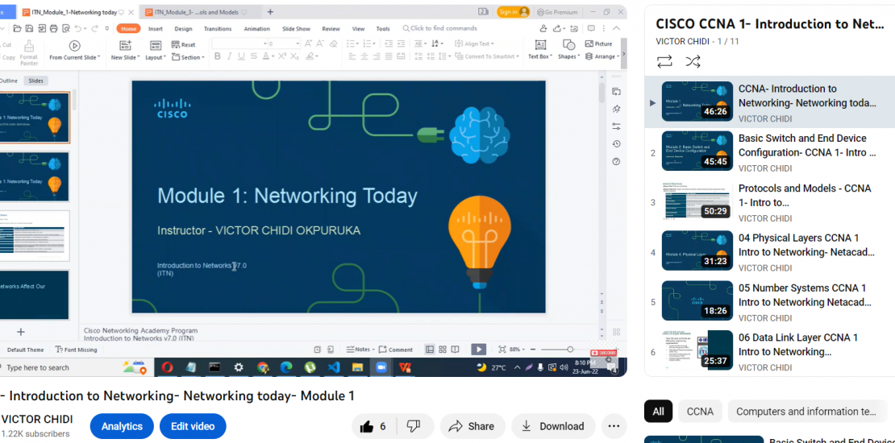Viewport: 895px width, 443px height.
Task: Click the Share button below video
Action: (472, 426)
